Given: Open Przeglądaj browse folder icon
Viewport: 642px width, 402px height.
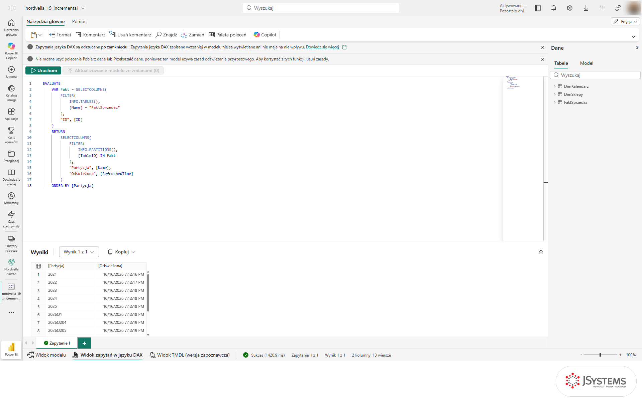Looking at the screenshot, I should tap(11, 156).
